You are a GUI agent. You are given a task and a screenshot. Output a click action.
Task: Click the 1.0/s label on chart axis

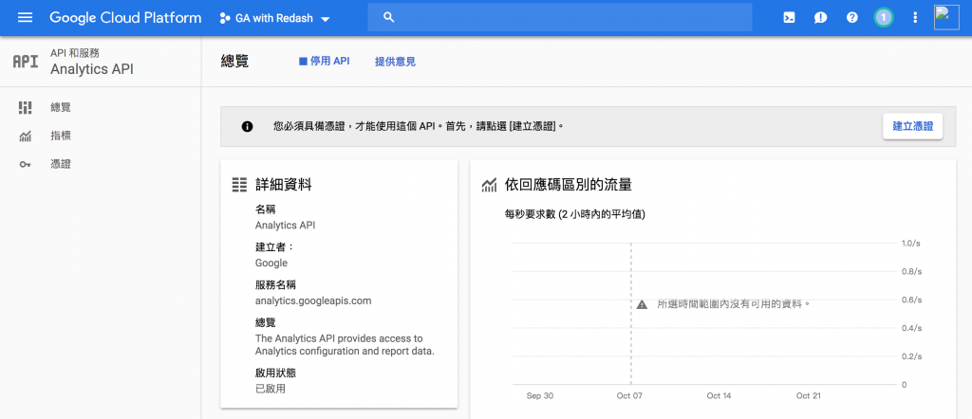pos(911,244)
